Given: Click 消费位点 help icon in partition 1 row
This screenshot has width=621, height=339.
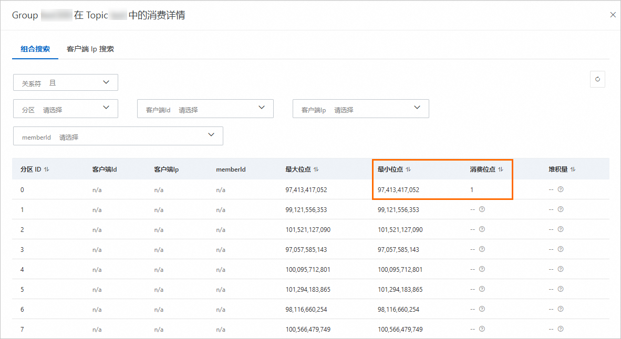Looking at the screenshot, I should 482,209.
